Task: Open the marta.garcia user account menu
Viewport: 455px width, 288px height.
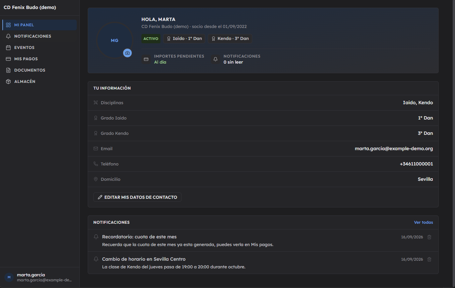Action: pyautogui.click(x=40, y=277)
